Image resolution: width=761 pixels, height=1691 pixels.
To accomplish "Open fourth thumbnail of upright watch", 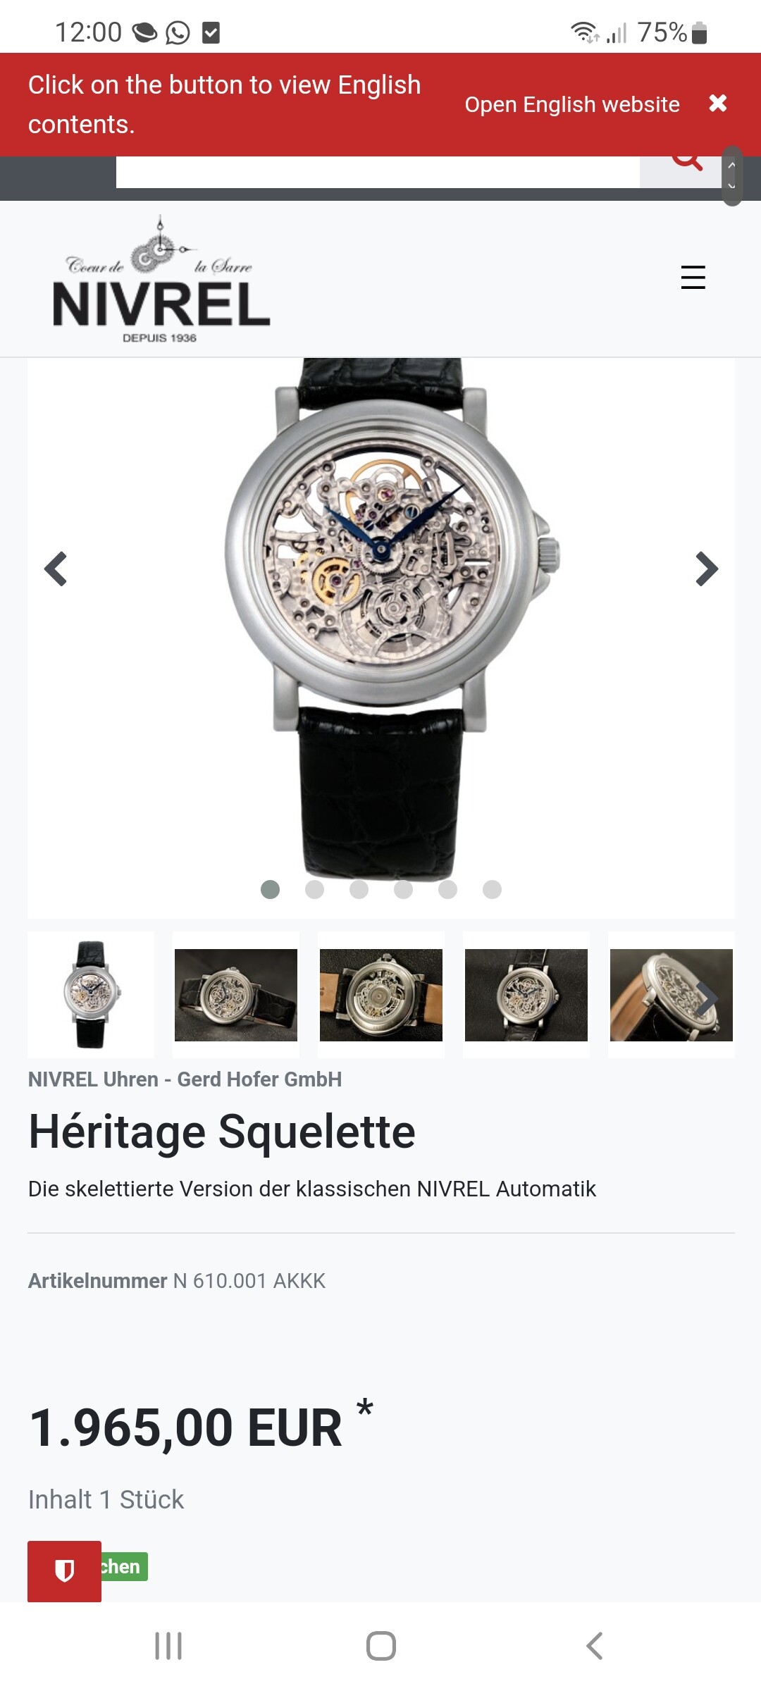I will [x=526, y=995].
